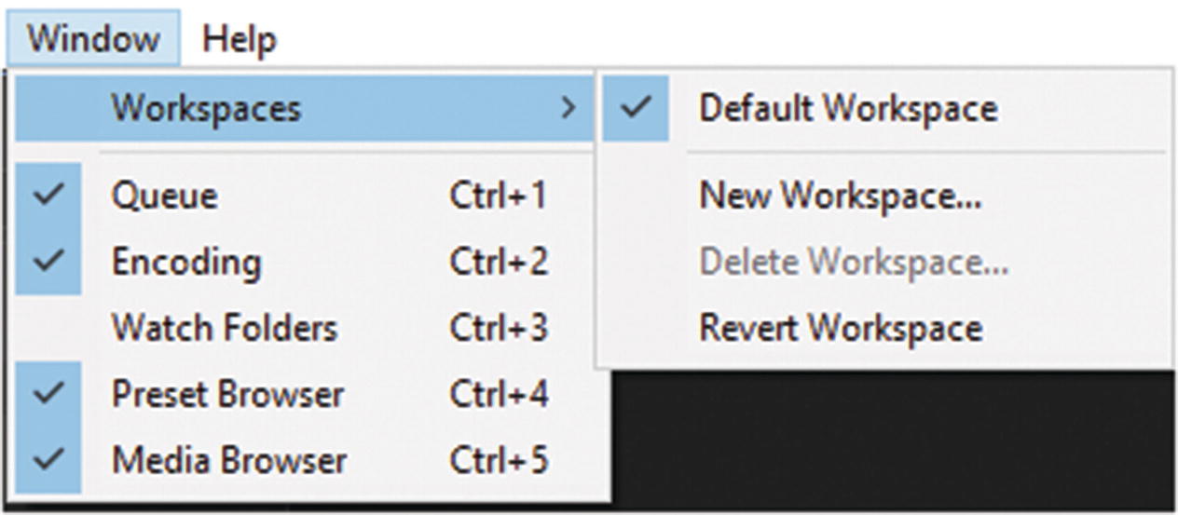Choose the Delete Workspace... option
This screenshot has height=515, width=1178.
854,262
